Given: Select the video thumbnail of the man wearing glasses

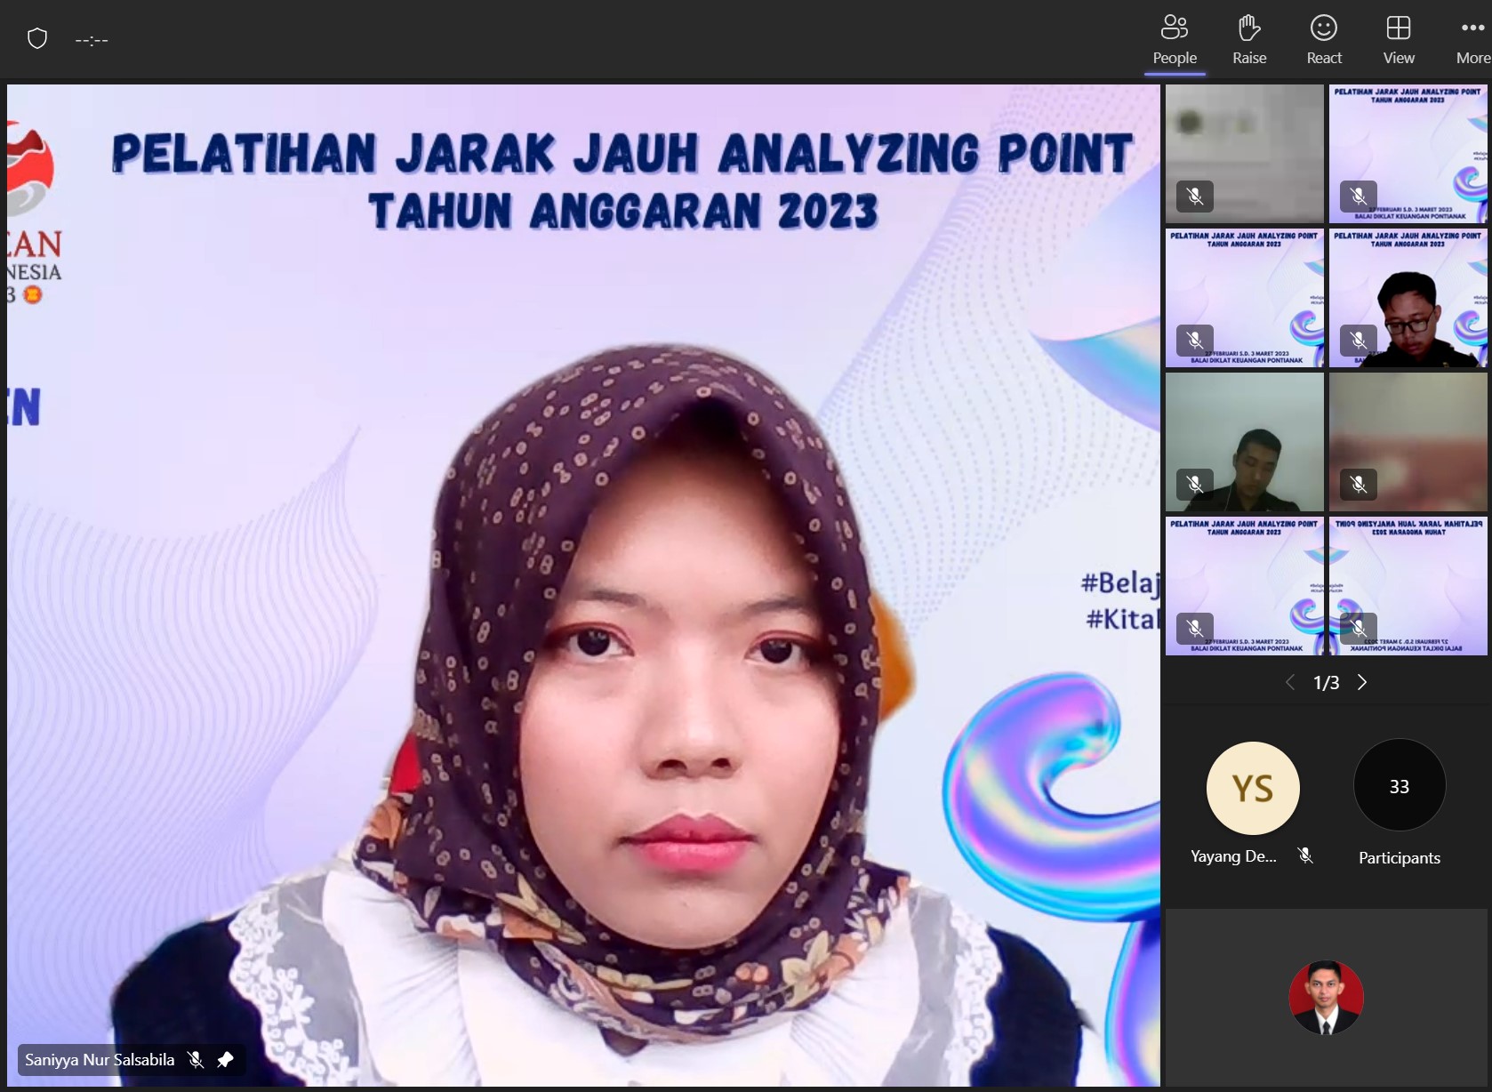Looking at the screenshot, I should pos(1409,298).
